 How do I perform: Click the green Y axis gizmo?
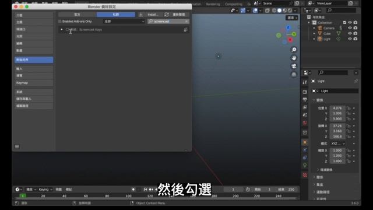tap(294, 34)
